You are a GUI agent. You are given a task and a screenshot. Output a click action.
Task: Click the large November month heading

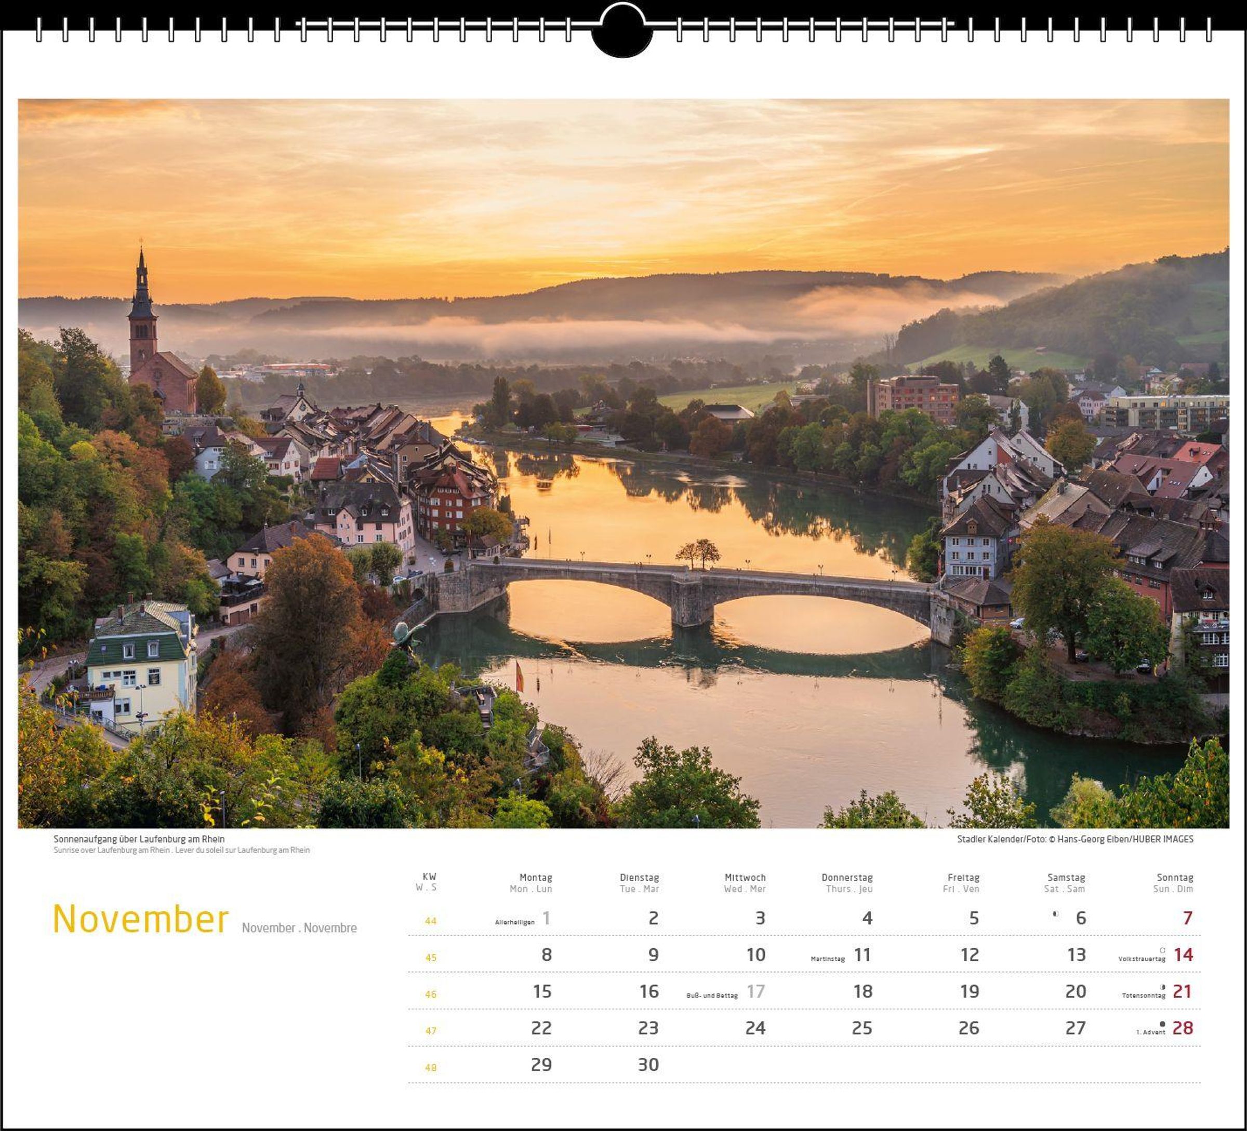(140, 919)
